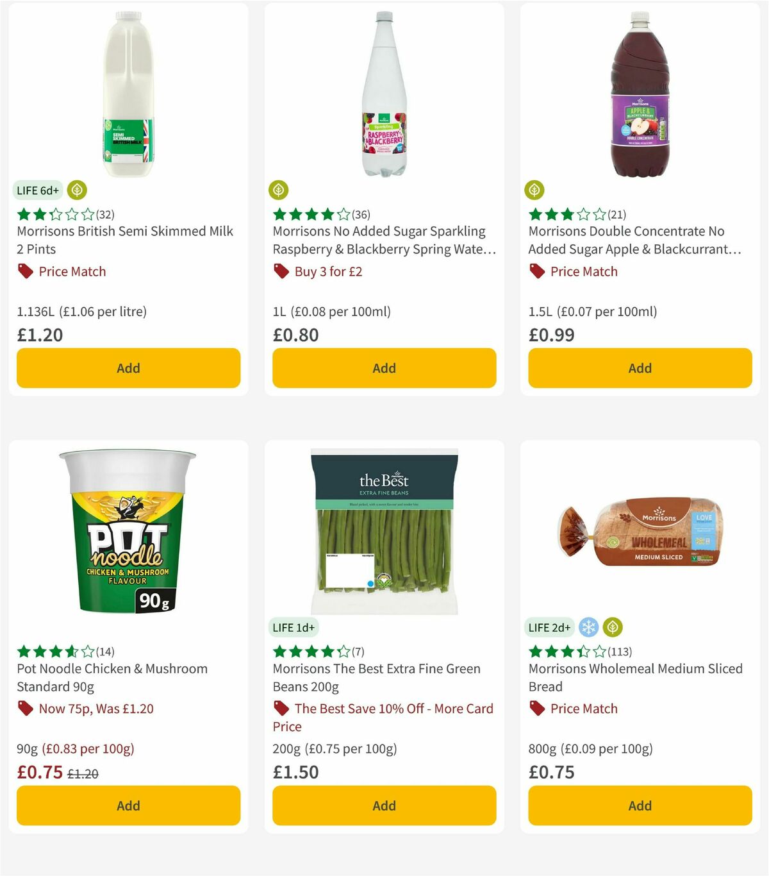Screen dimensions: 769x876
Task: Open reviews via the (113) count on bread
Action: [620, 651]
